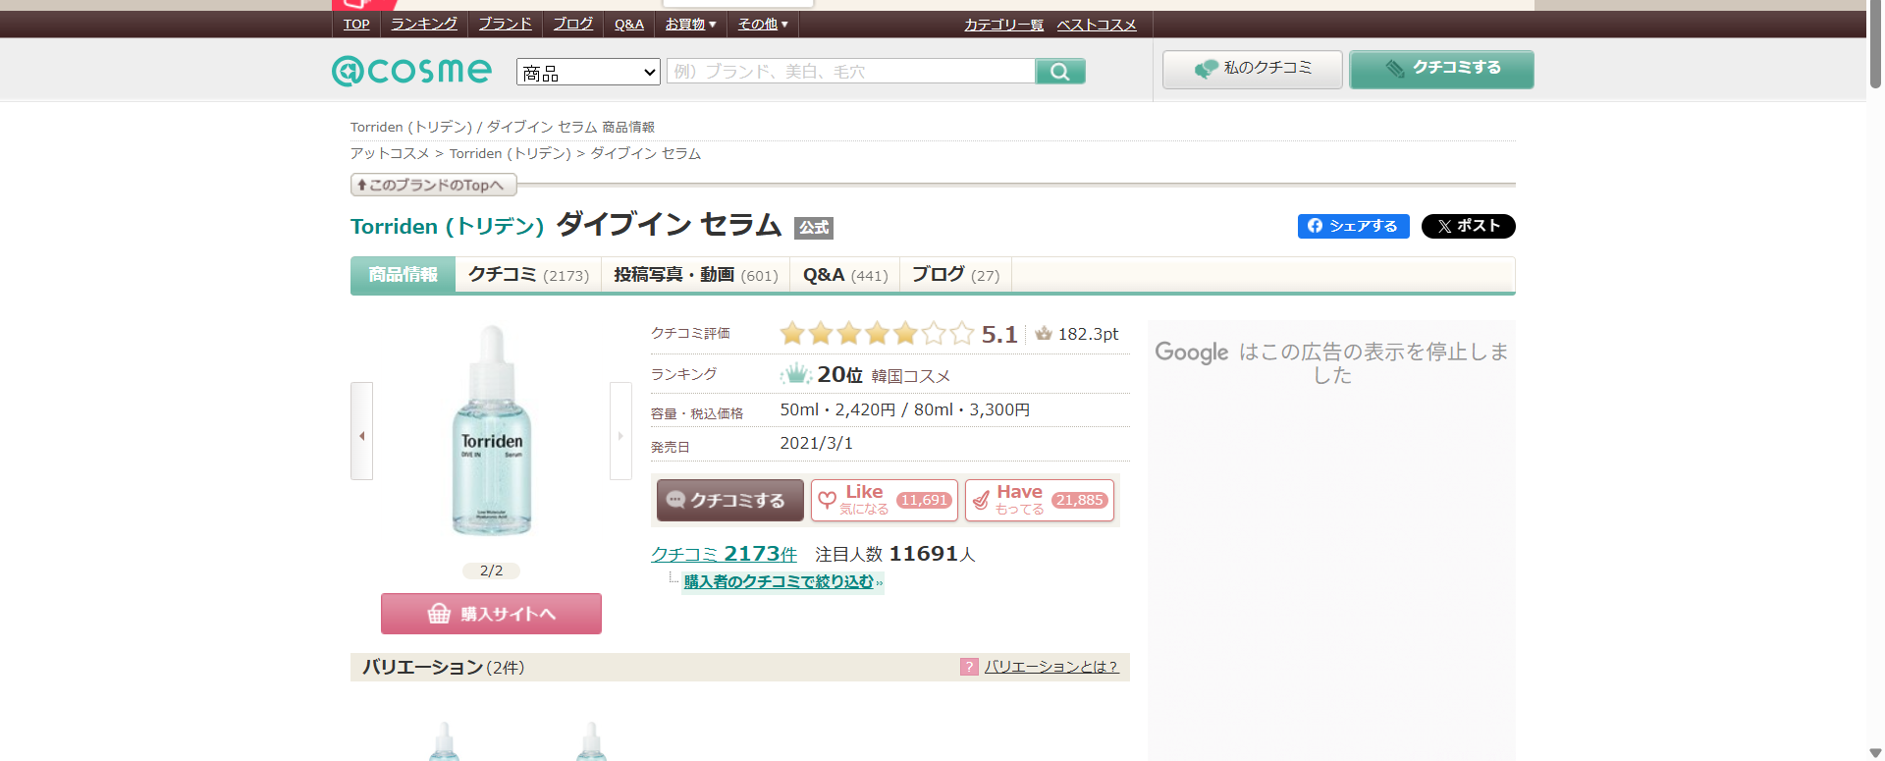Screen dimensions: 1885x761
Task: Follow the Torriden (トリデン) breadcrumb link
Action: tap(511, 153)
